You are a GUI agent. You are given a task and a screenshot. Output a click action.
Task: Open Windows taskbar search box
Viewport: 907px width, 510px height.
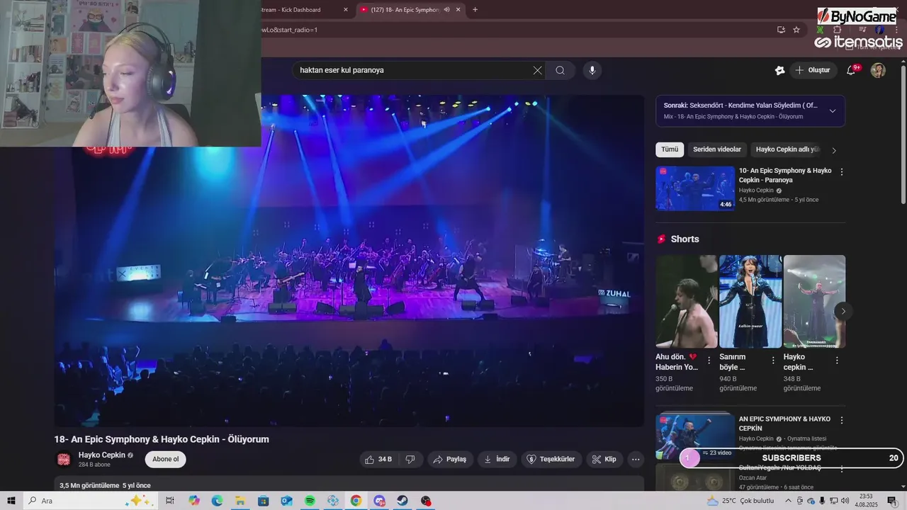pyautogui.click(x=89, y=501)
